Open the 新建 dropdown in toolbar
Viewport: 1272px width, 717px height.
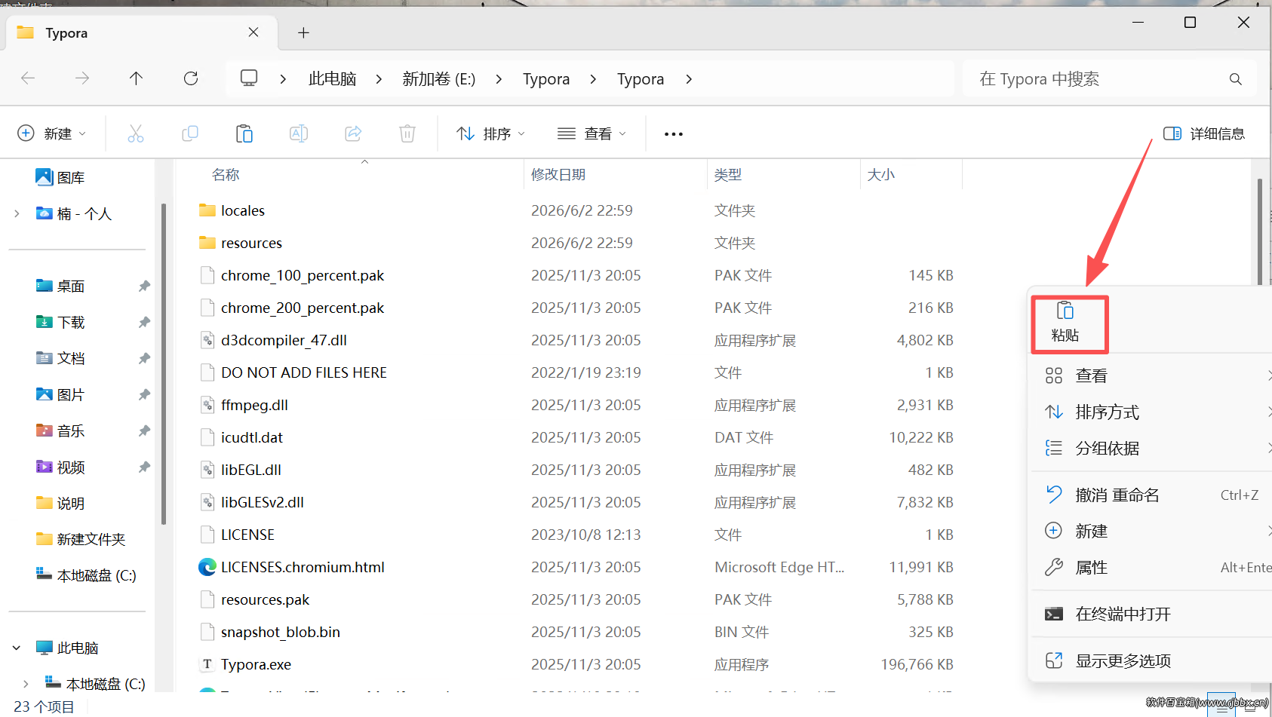coord(51,133)
